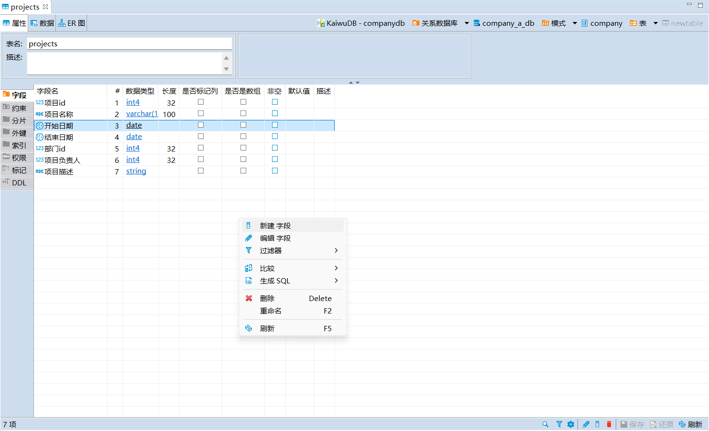
Task: Click the description scrollbar down arrow
Action: 226,69
